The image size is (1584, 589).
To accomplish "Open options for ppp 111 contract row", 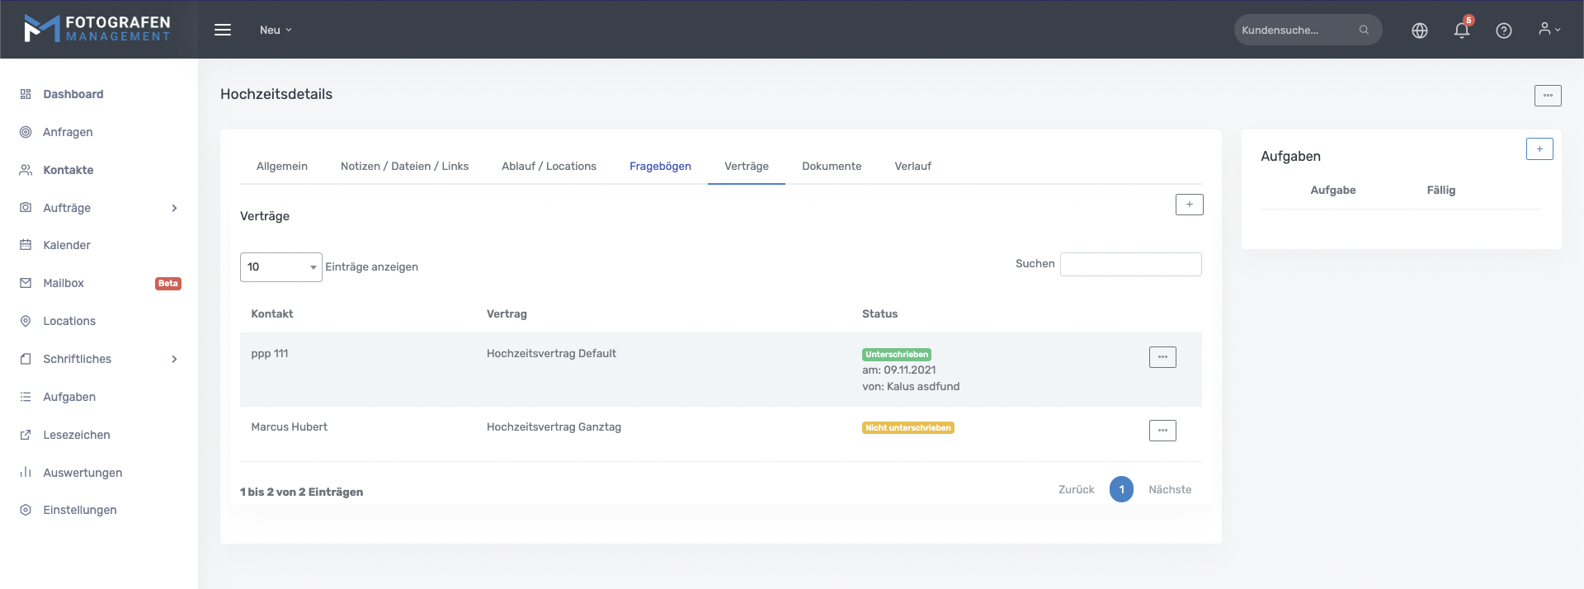I will tap(1162, 357).
